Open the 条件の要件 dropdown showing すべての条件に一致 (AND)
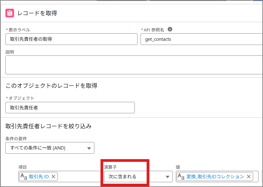Viewport: 263px width, 187px height. point(50,148)
